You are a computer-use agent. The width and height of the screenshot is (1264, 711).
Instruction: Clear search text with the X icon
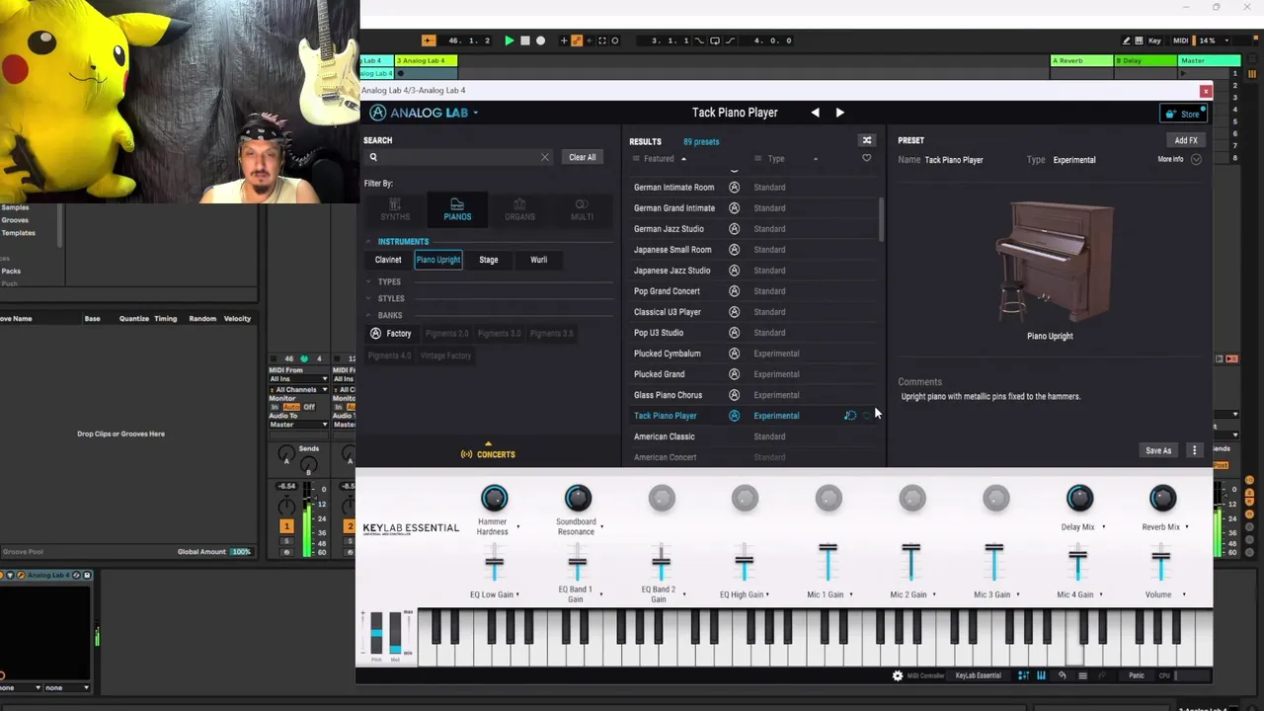pyautogui.click(x=544, y=157)
